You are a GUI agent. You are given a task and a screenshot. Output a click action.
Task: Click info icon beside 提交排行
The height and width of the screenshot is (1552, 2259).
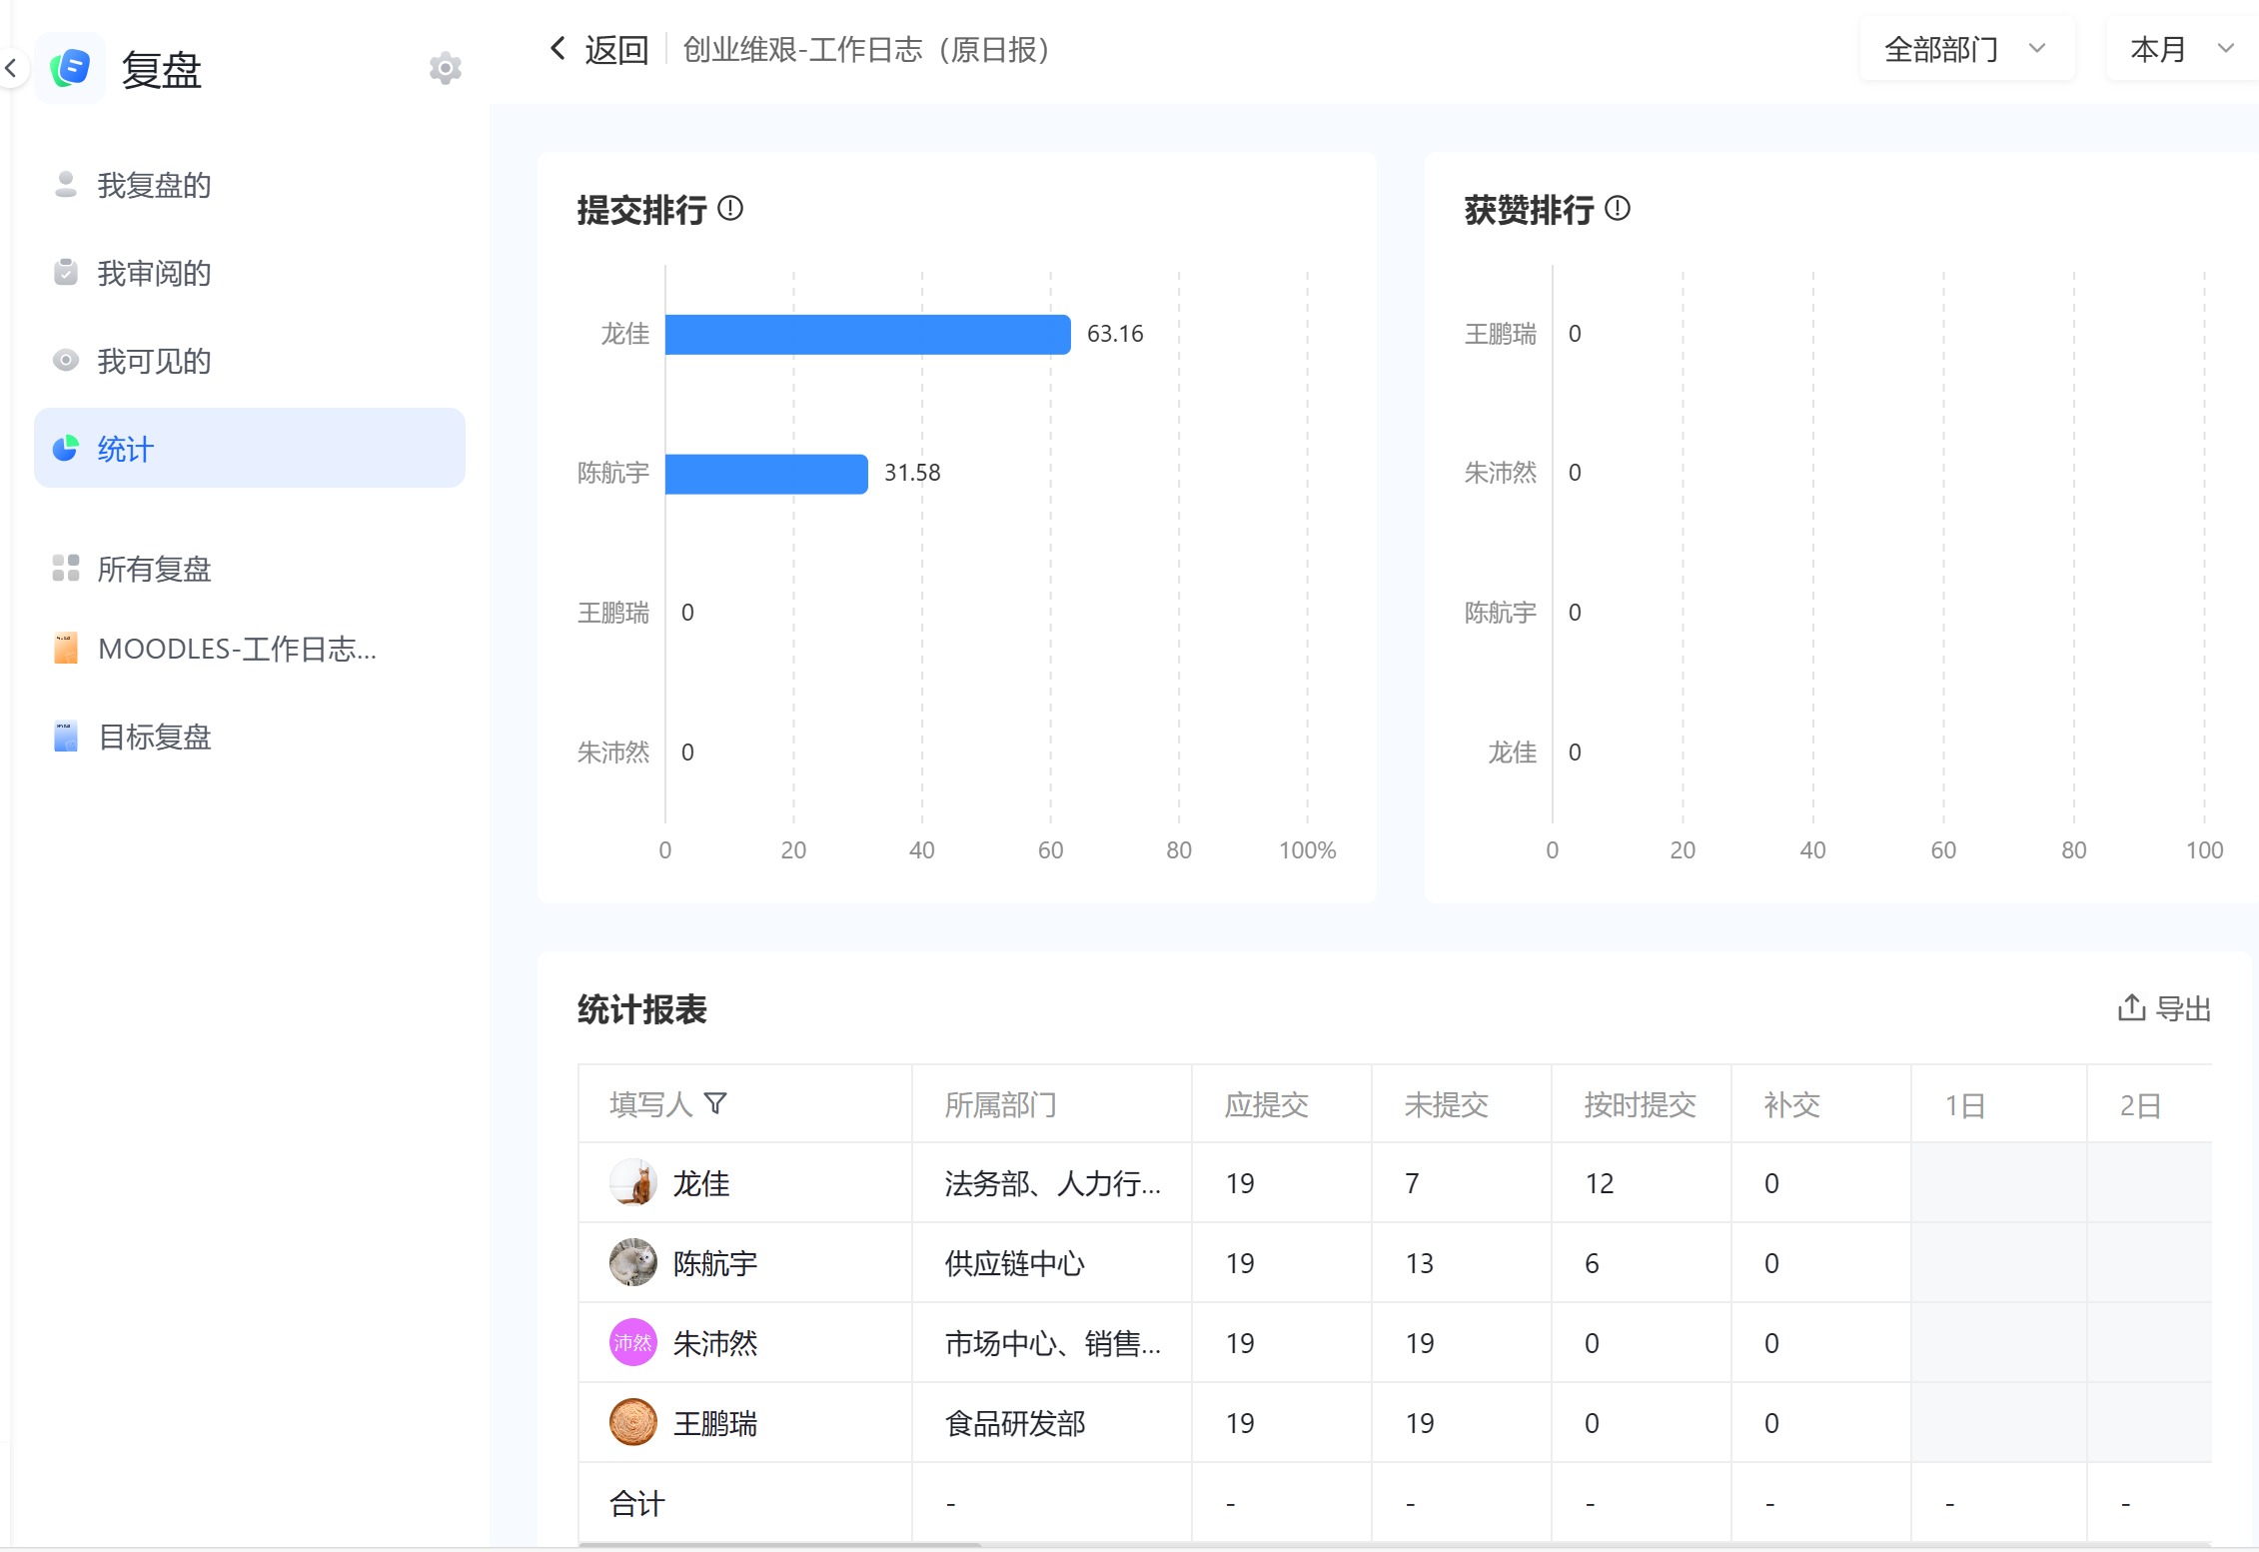coord(730,209)
